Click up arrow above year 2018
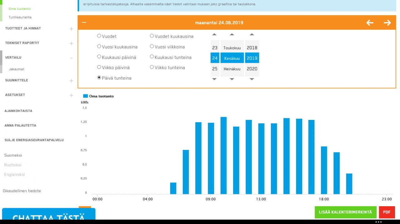 click(x=252, y=35)
